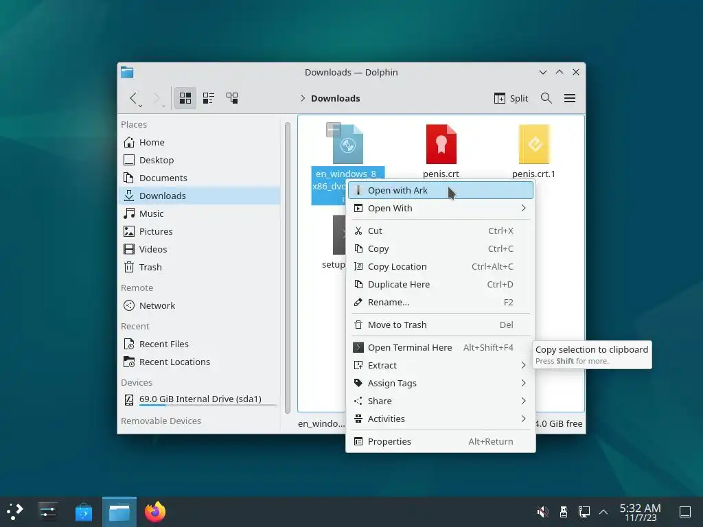Click the network tray icon
Screen dimensions: 703x527
click(584, 512)
